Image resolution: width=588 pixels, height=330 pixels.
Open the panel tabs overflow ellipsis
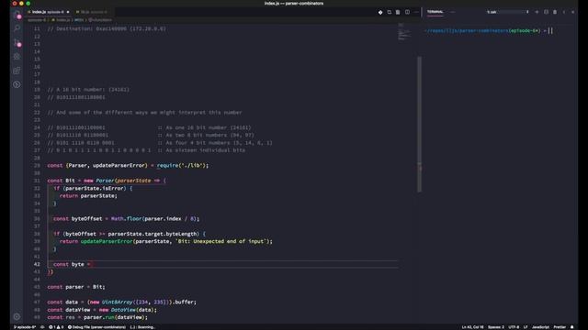453,12
